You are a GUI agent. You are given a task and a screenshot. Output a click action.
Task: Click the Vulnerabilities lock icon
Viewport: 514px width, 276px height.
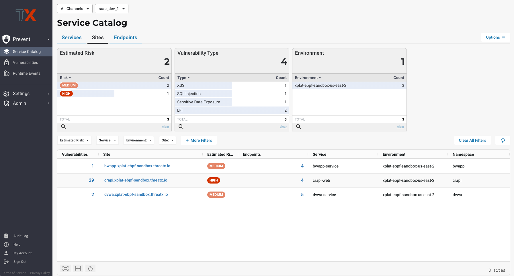pos(7,62)
